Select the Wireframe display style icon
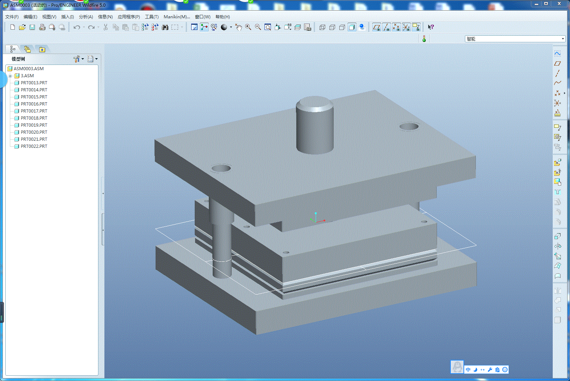The height and width of the screenshot is (381, 570). point(322,27)
